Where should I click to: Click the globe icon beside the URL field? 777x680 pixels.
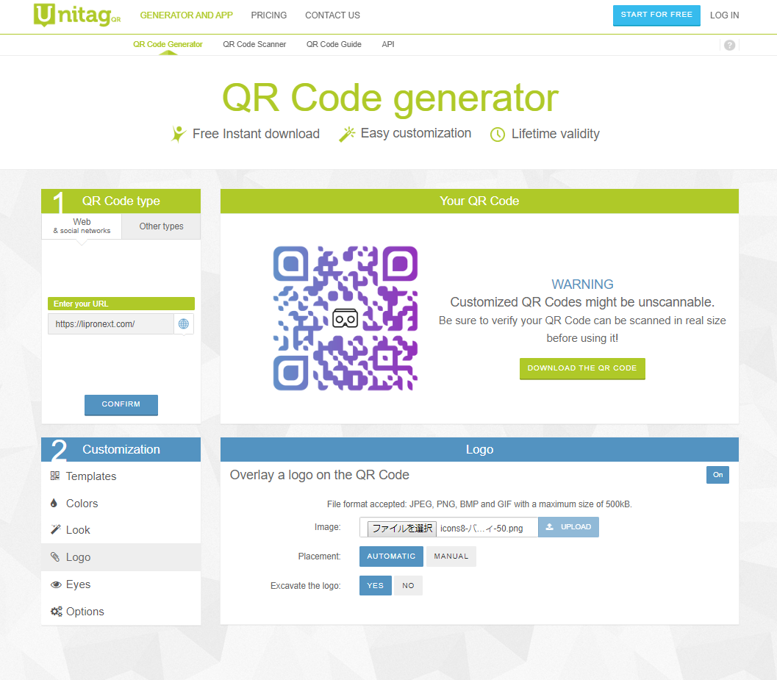[183, 323]
